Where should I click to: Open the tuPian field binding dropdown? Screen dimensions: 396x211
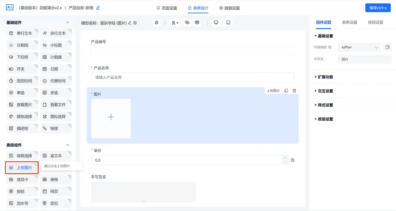359,47
